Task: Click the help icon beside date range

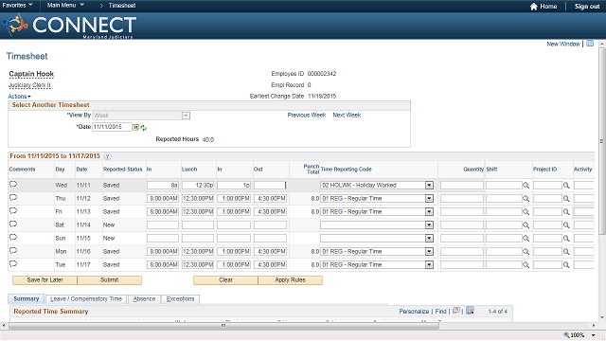Action: pyautogui.click(x=107, y=156)
